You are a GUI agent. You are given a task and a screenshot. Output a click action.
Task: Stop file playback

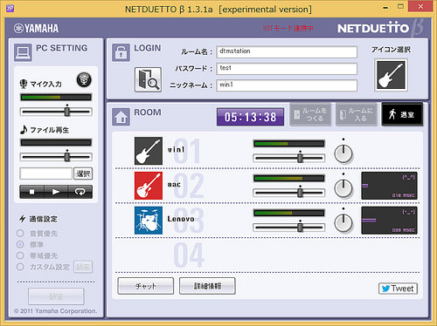[31, 192]
